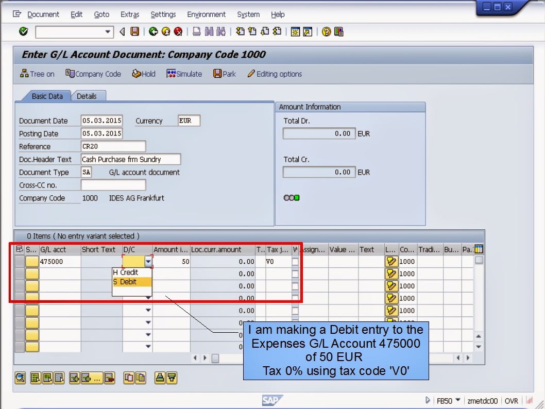
Task: Check the W column checkbox in first row
Action: 295,261
